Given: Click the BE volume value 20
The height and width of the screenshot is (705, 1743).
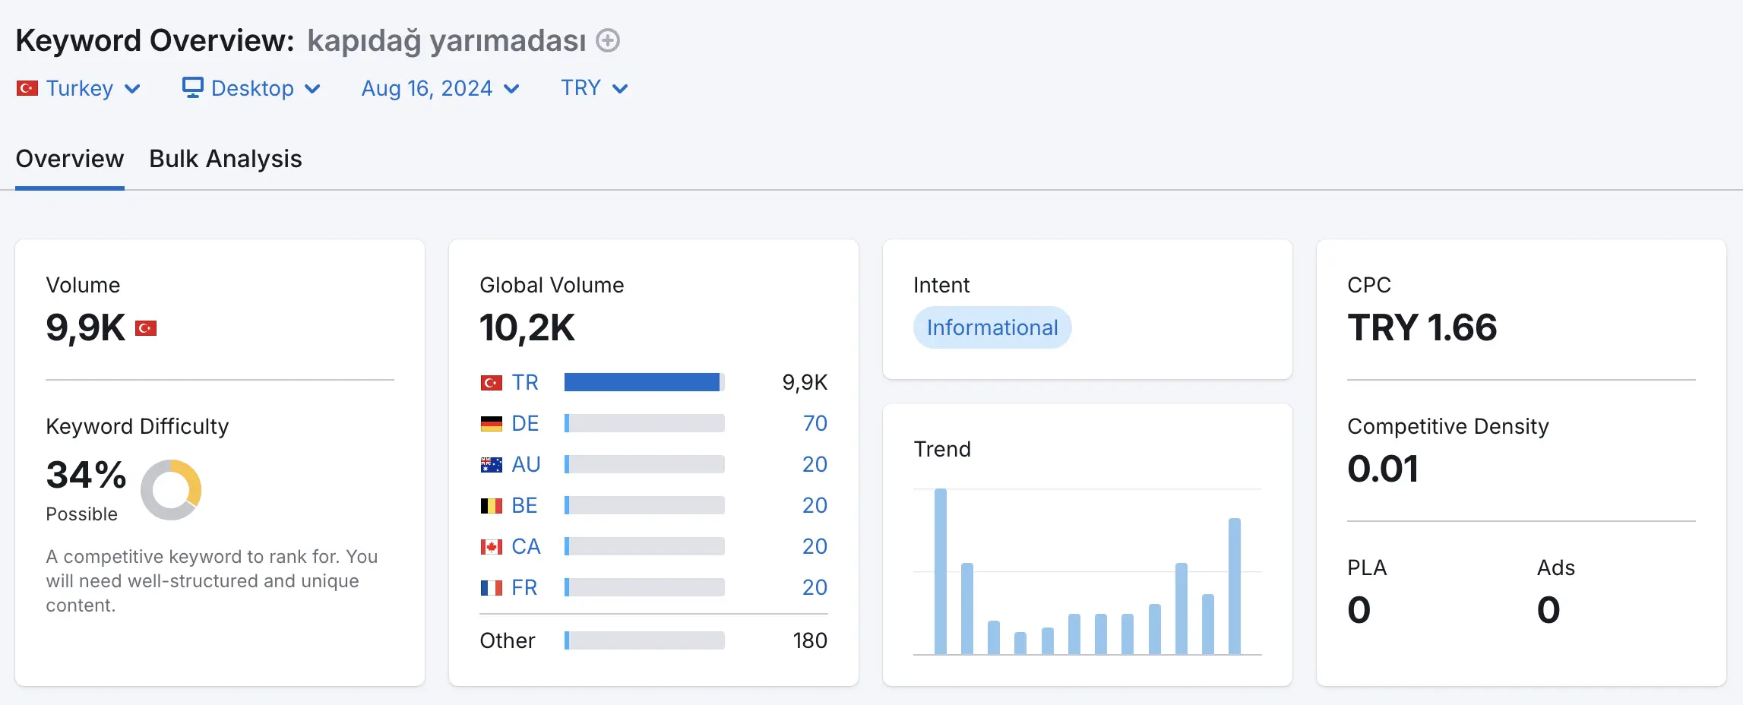Looking at the screenshot, I should (x=815, y=505).
